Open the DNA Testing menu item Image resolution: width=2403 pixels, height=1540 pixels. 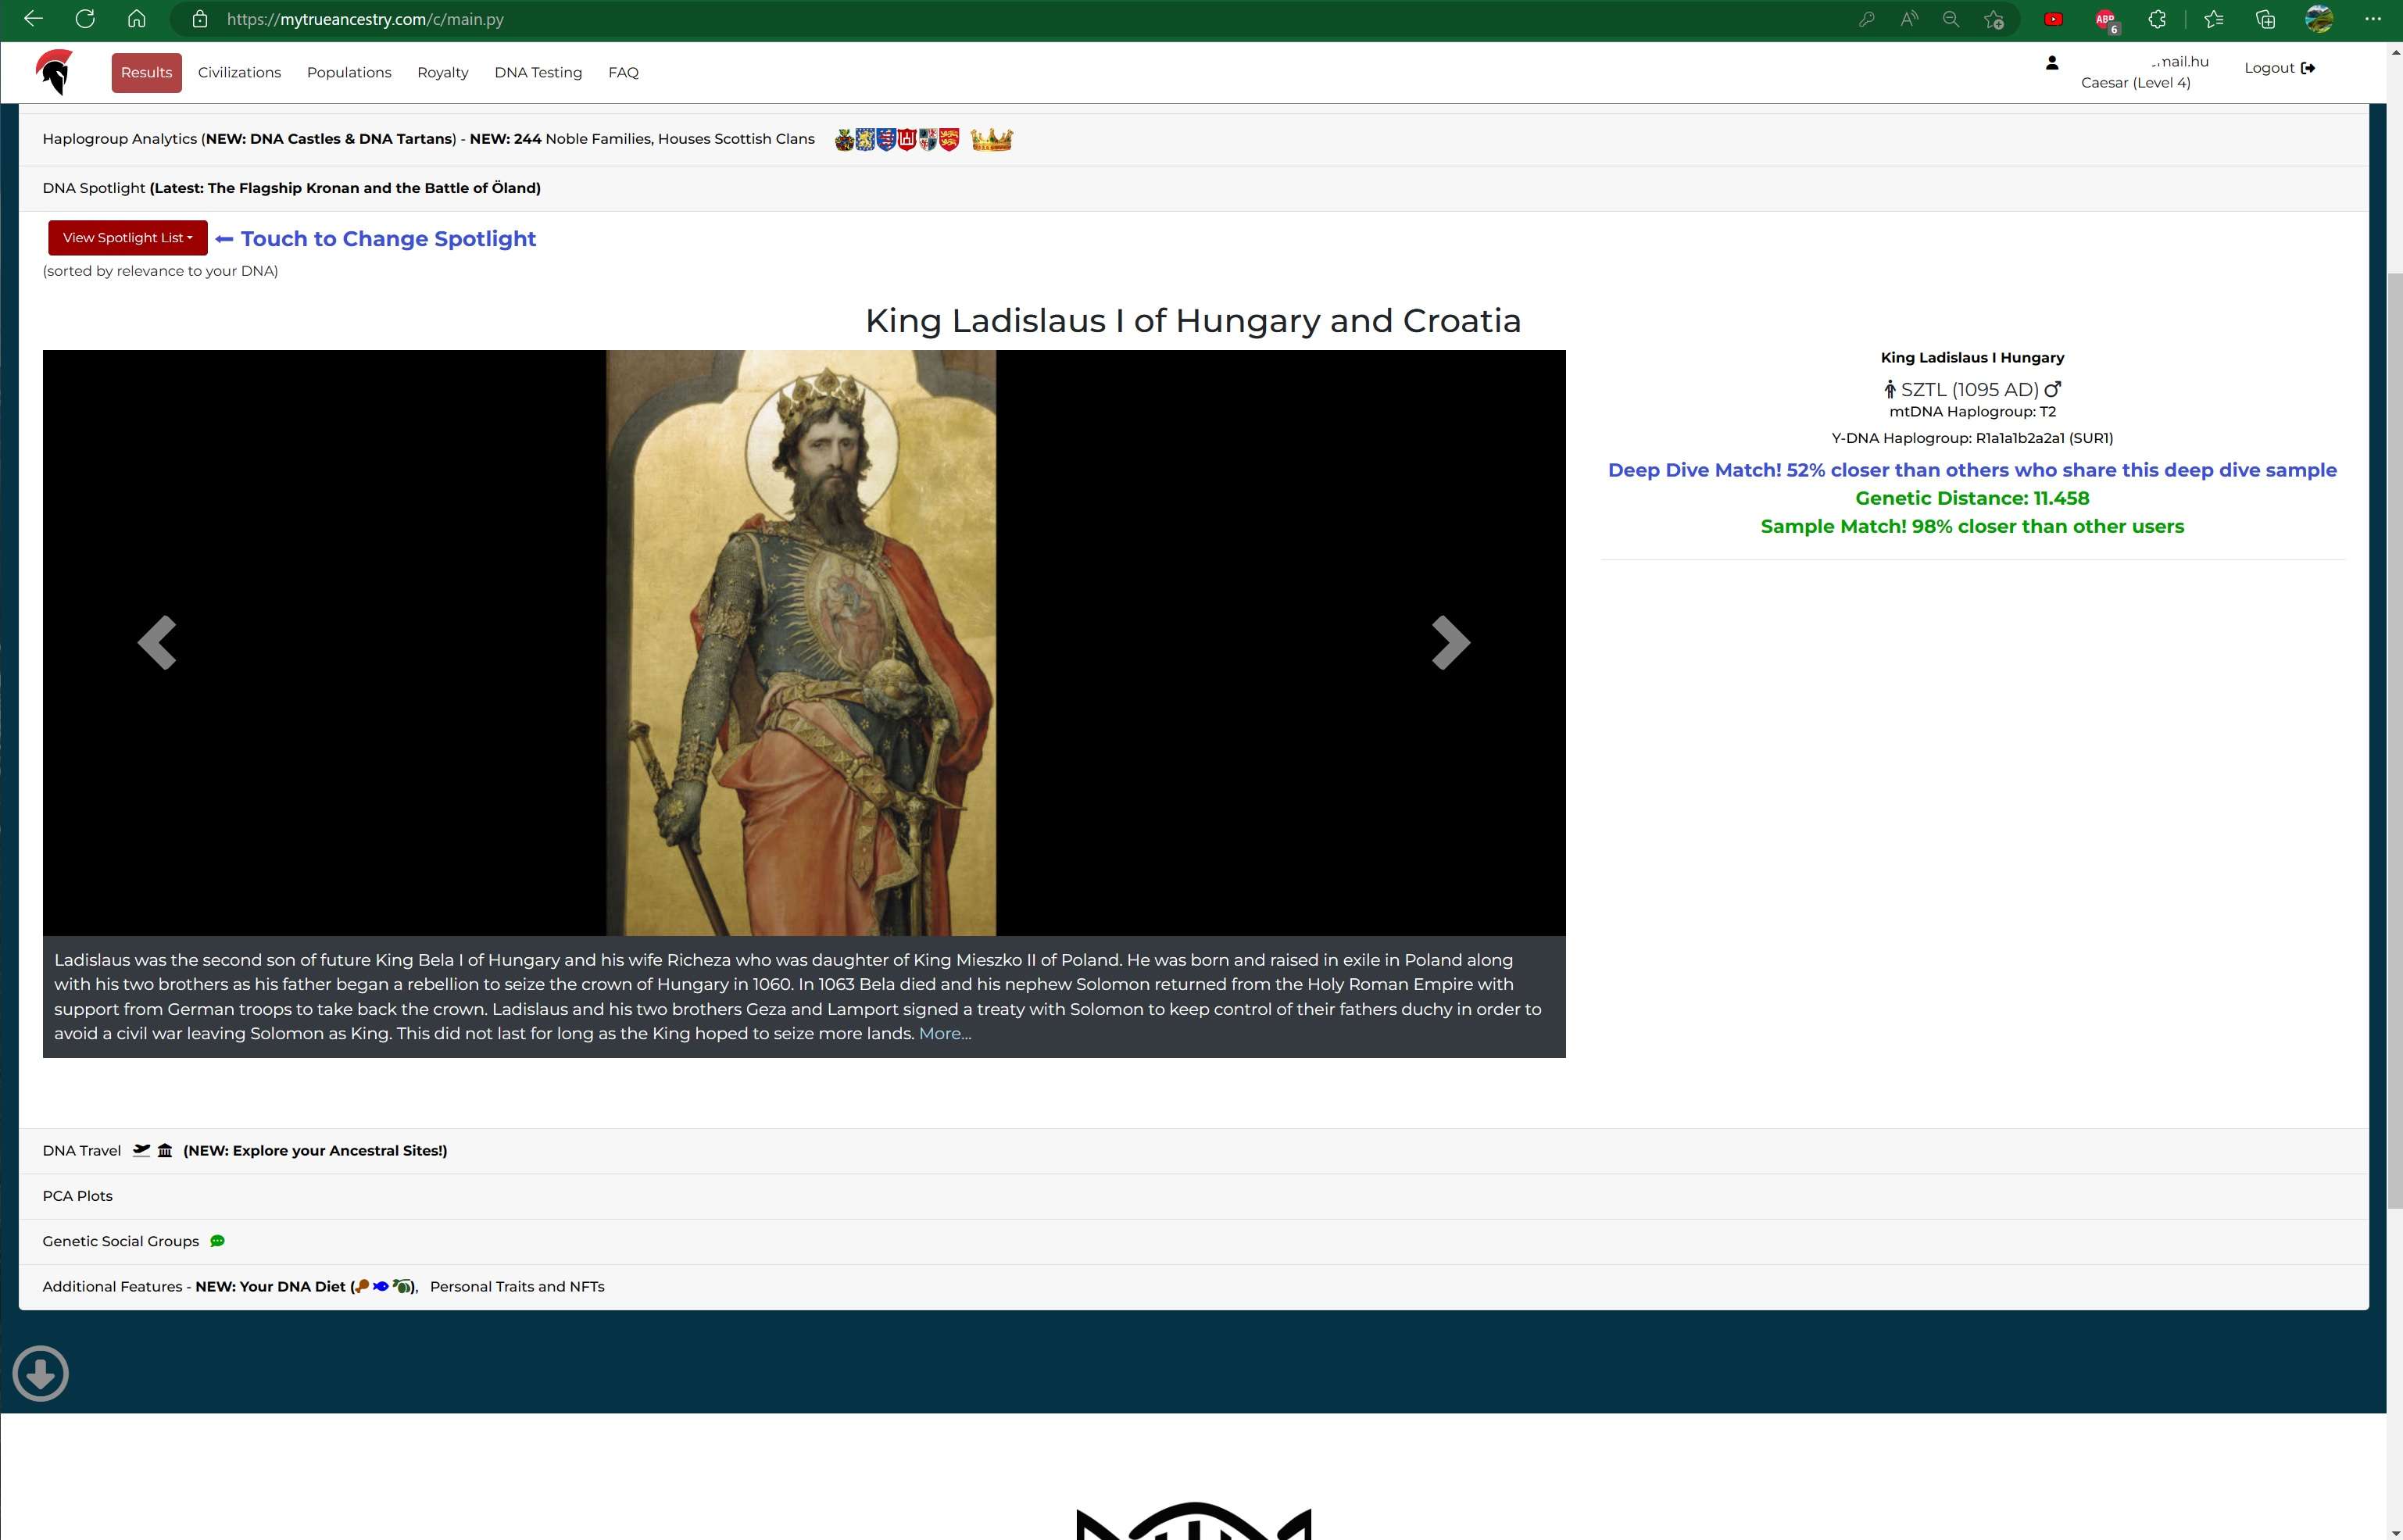pyautogui.click(x=538, y=72)
